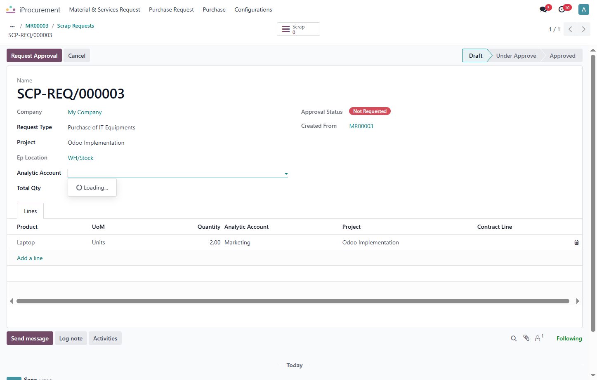Viewport: 597px width, 380px height.
Task: Click the Marketing analytic account cell
Action: [237, 242]
